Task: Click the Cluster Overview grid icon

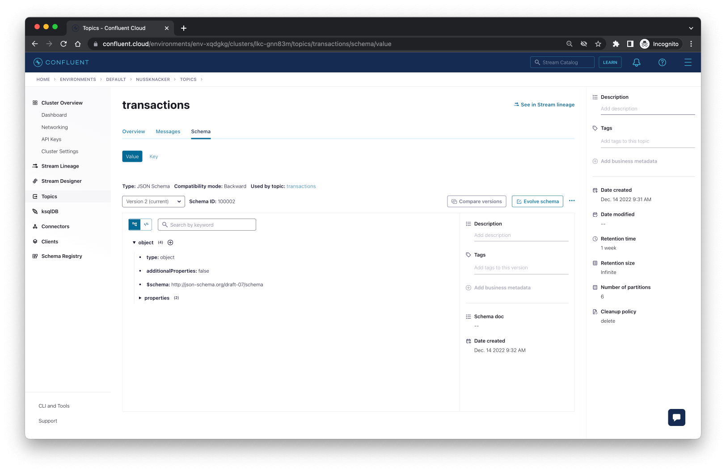Action: point(35,103)
